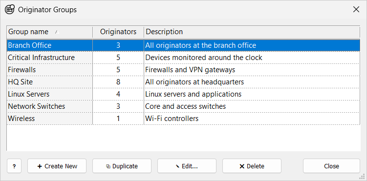Click originator count 3 for Network Switches

(118, 106)
